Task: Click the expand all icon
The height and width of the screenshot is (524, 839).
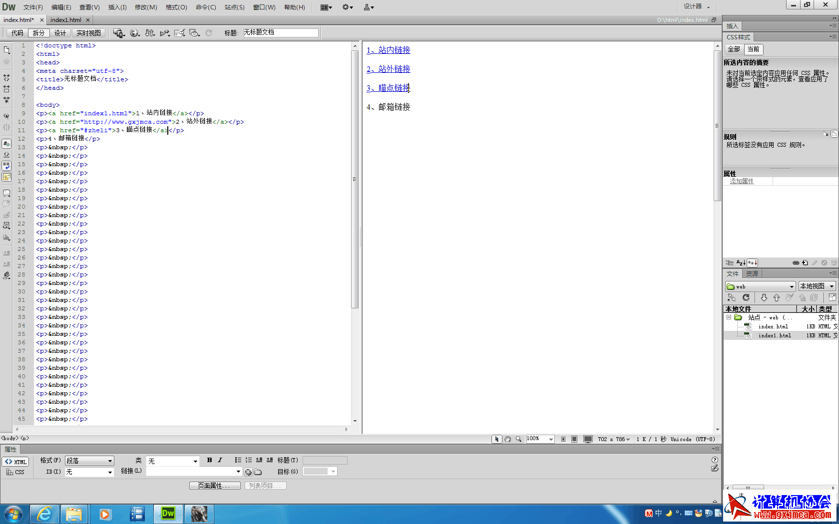Action: pyautogui.click(x=6, y=100)
